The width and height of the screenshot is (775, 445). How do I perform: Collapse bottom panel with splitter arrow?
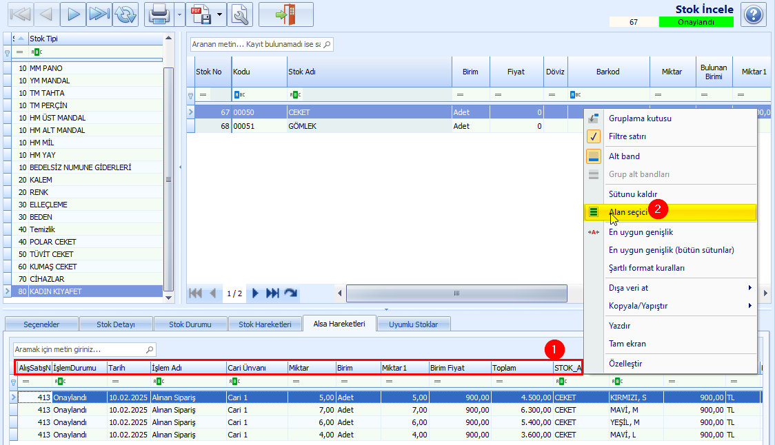[387, 310]
